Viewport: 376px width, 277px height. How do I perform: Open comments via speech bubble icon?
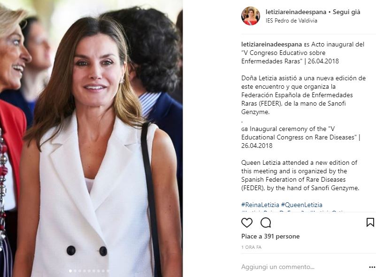(266, 223)
